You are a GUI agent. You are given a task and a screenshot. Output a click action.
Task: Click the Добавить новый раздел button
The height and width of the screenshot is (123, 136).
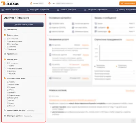pyautogui.click(x=23, y=25)
